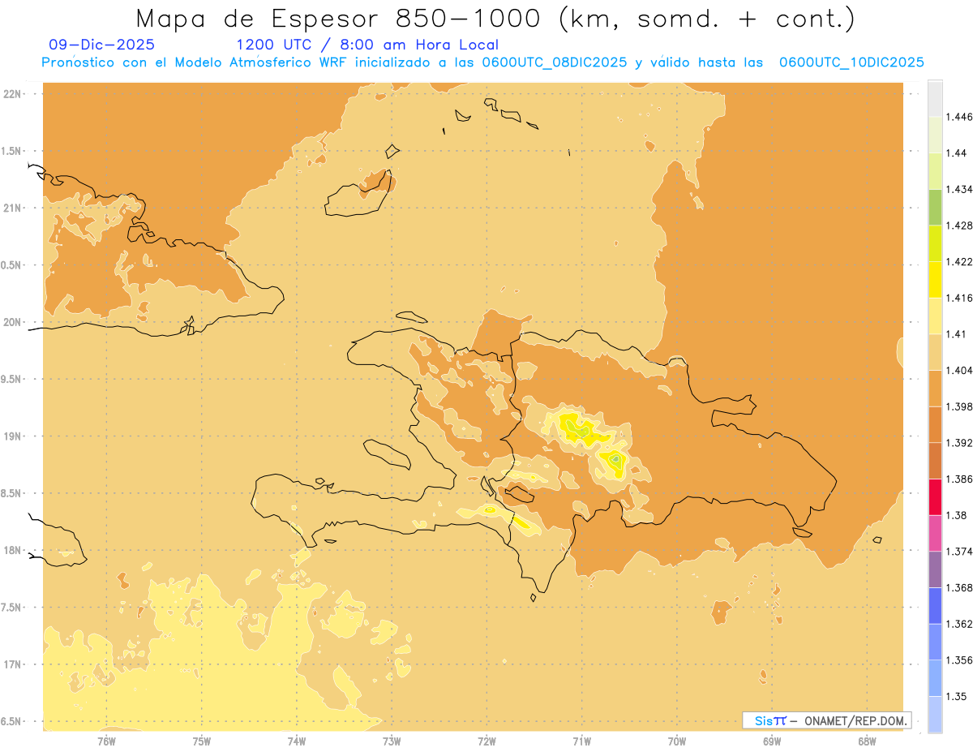Click the legend value 1.356
Image resolution: width=973 pixels, height=752 pixels.
[960, 660]
